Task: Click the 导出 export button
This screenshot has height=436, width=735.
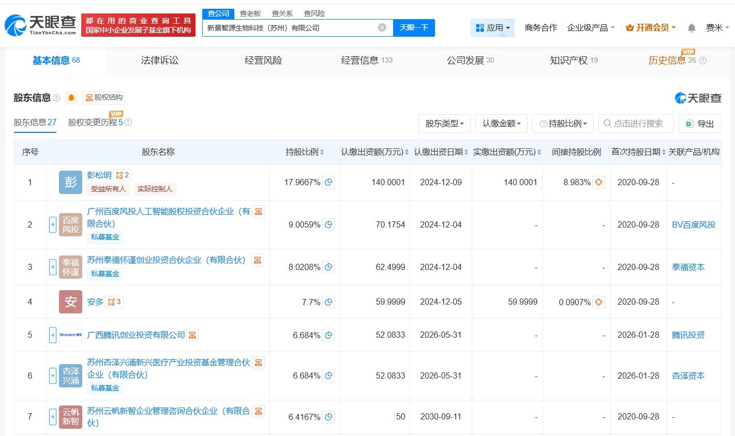Action: pyautogui.click(x=700, y=124)
